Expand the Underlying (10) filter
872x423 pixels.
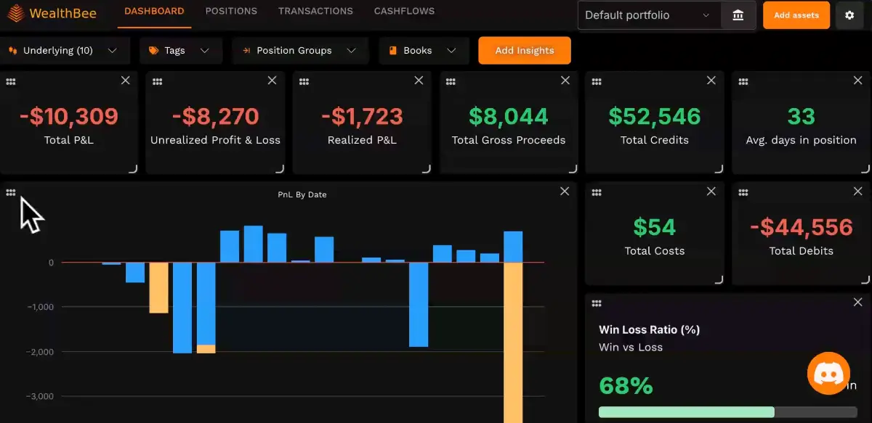tap(113, 50)
